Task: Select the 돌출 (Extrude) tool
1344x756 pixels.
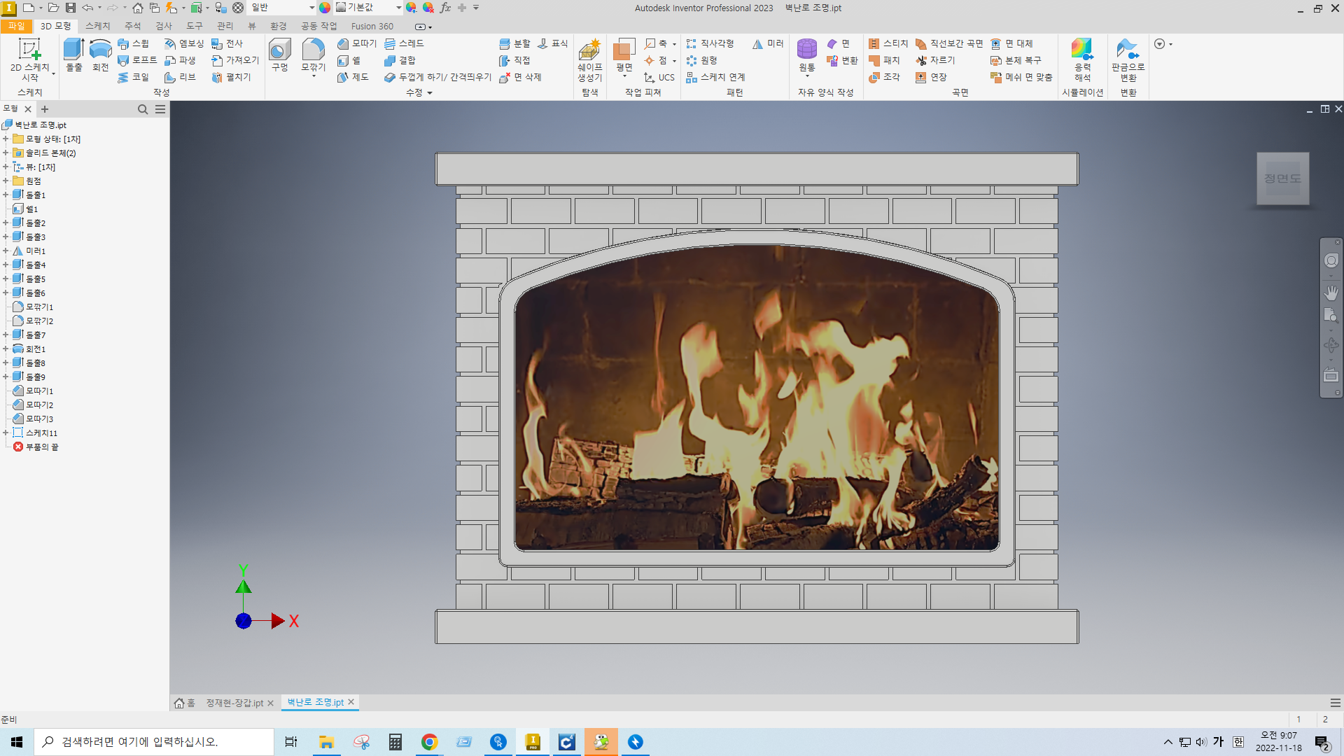Action: (x=74, y=55)
